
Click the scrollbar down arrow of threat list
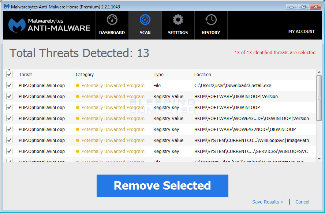319,159
